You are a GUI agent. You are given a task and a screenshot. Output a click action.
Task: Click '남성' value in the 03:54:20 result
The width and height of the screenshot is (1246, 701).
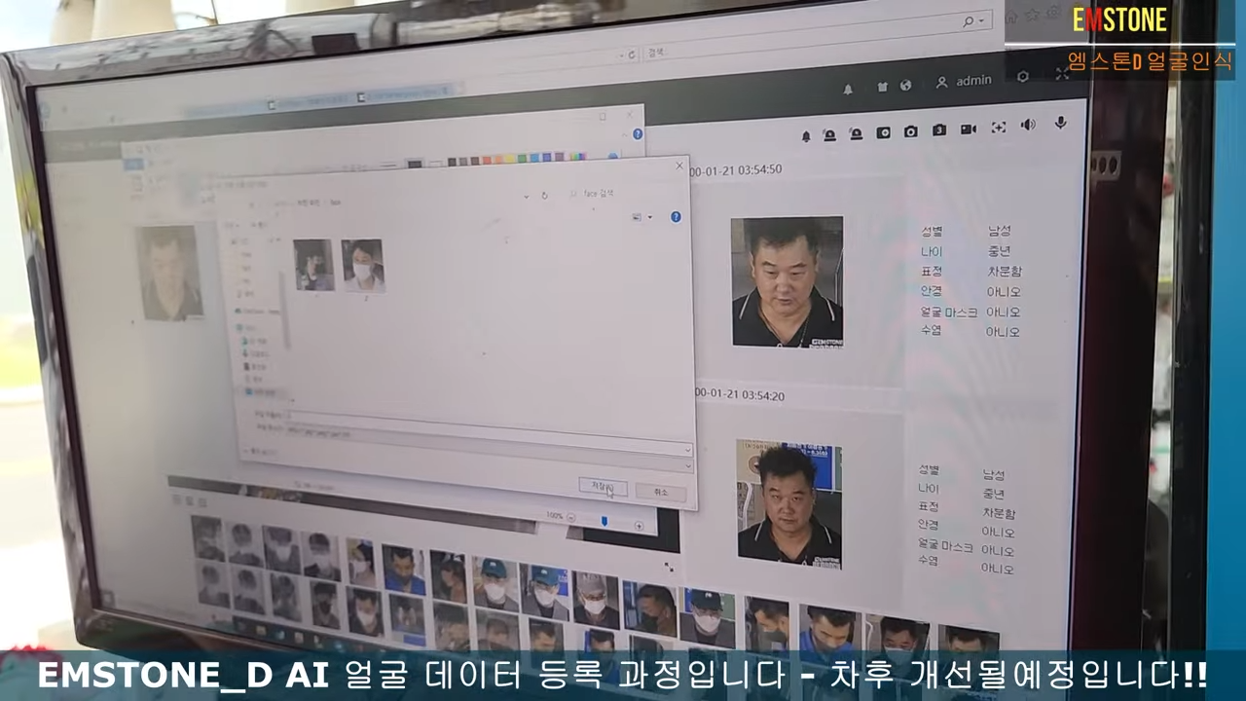click(993, 475)
